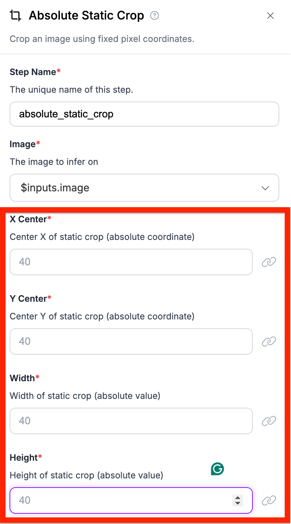The width and height of the screenshot is (291, 524).
Task: Decrease Height with the down stepper arrow
Action: point(238,503)
